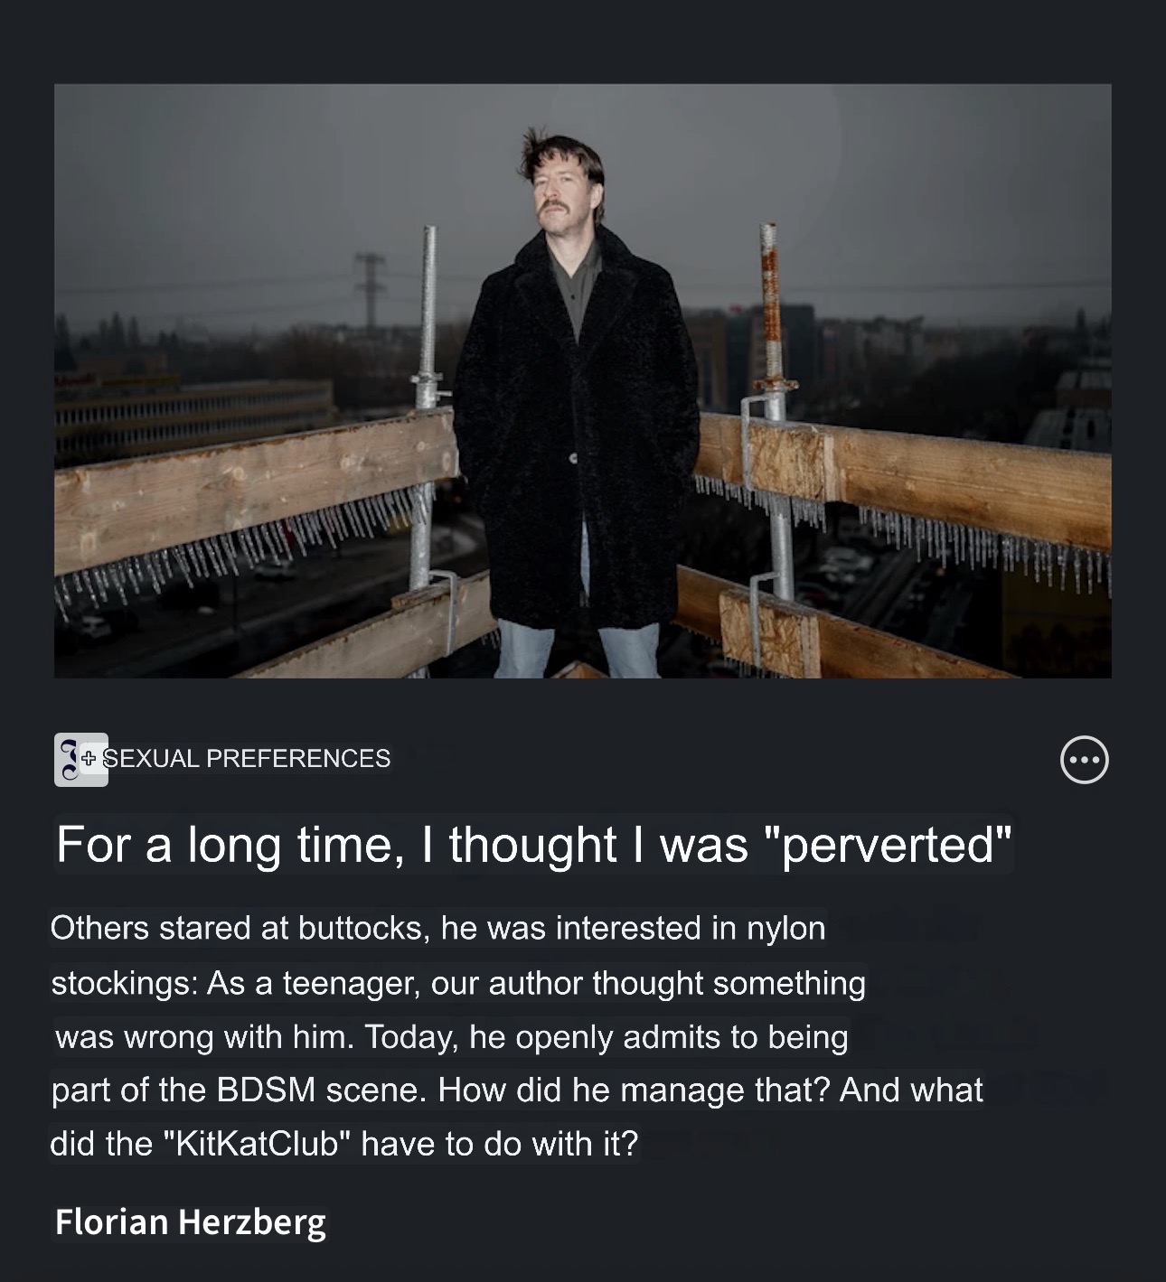The image size is (1166, 1282).
Task: Click the man's black fur coat in the photo
Action: (574, 434)
